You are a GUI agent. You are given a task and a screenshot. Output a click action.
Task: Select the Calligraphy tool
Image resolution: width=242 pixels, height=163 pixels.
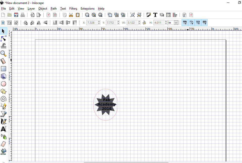(x=3, y=121)
